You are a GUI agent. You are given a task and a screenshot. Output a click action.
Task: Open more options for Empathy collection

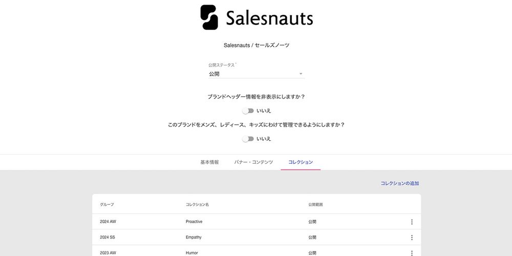click(412, 238)
